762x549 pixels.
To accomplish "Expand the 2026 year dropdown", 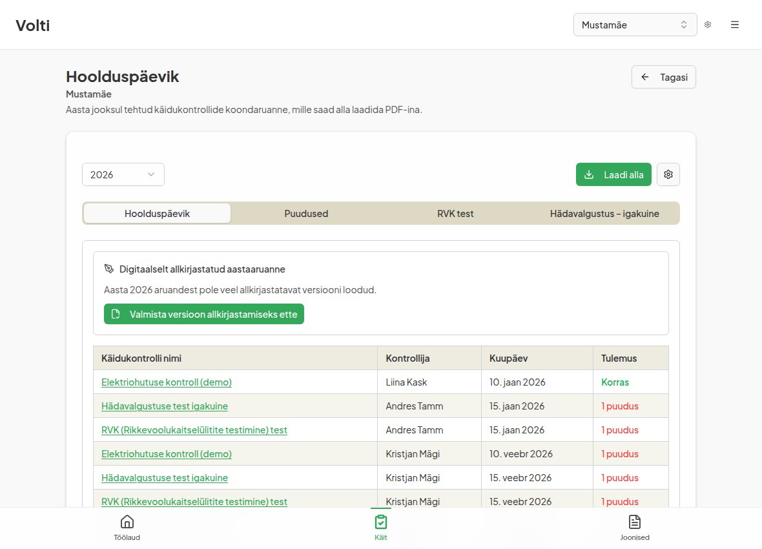I will pyautogui.click(x=123, y=174).
